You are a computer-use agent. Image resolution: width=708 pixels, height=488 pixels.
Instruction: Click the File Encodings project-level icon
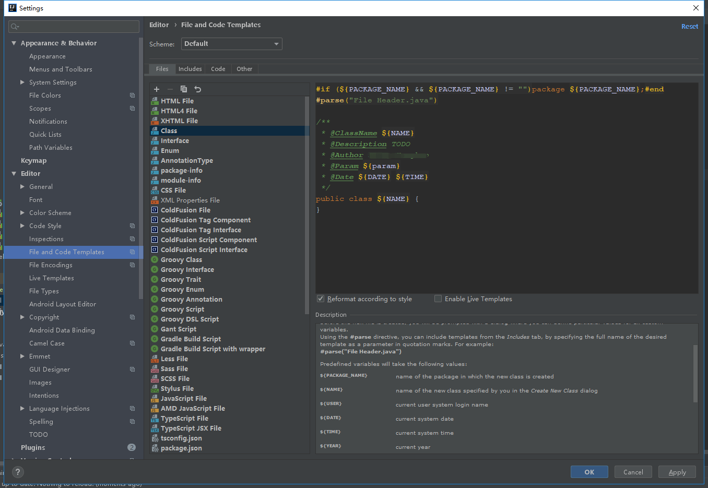pyautogui.click(x=132, y=265)
